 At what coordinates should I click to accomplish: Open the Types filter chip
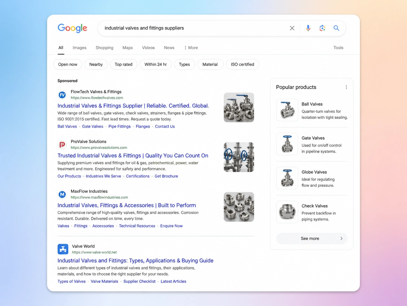coord(184,64)
